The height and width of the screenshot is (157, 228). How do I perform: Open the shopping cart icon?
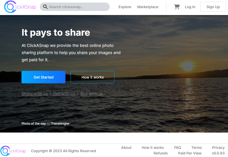pos(177,7)
